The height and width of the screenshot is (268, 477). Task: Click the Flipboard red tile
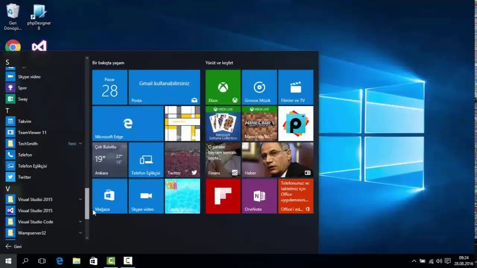pyautogui.click(x=223, y=196)
